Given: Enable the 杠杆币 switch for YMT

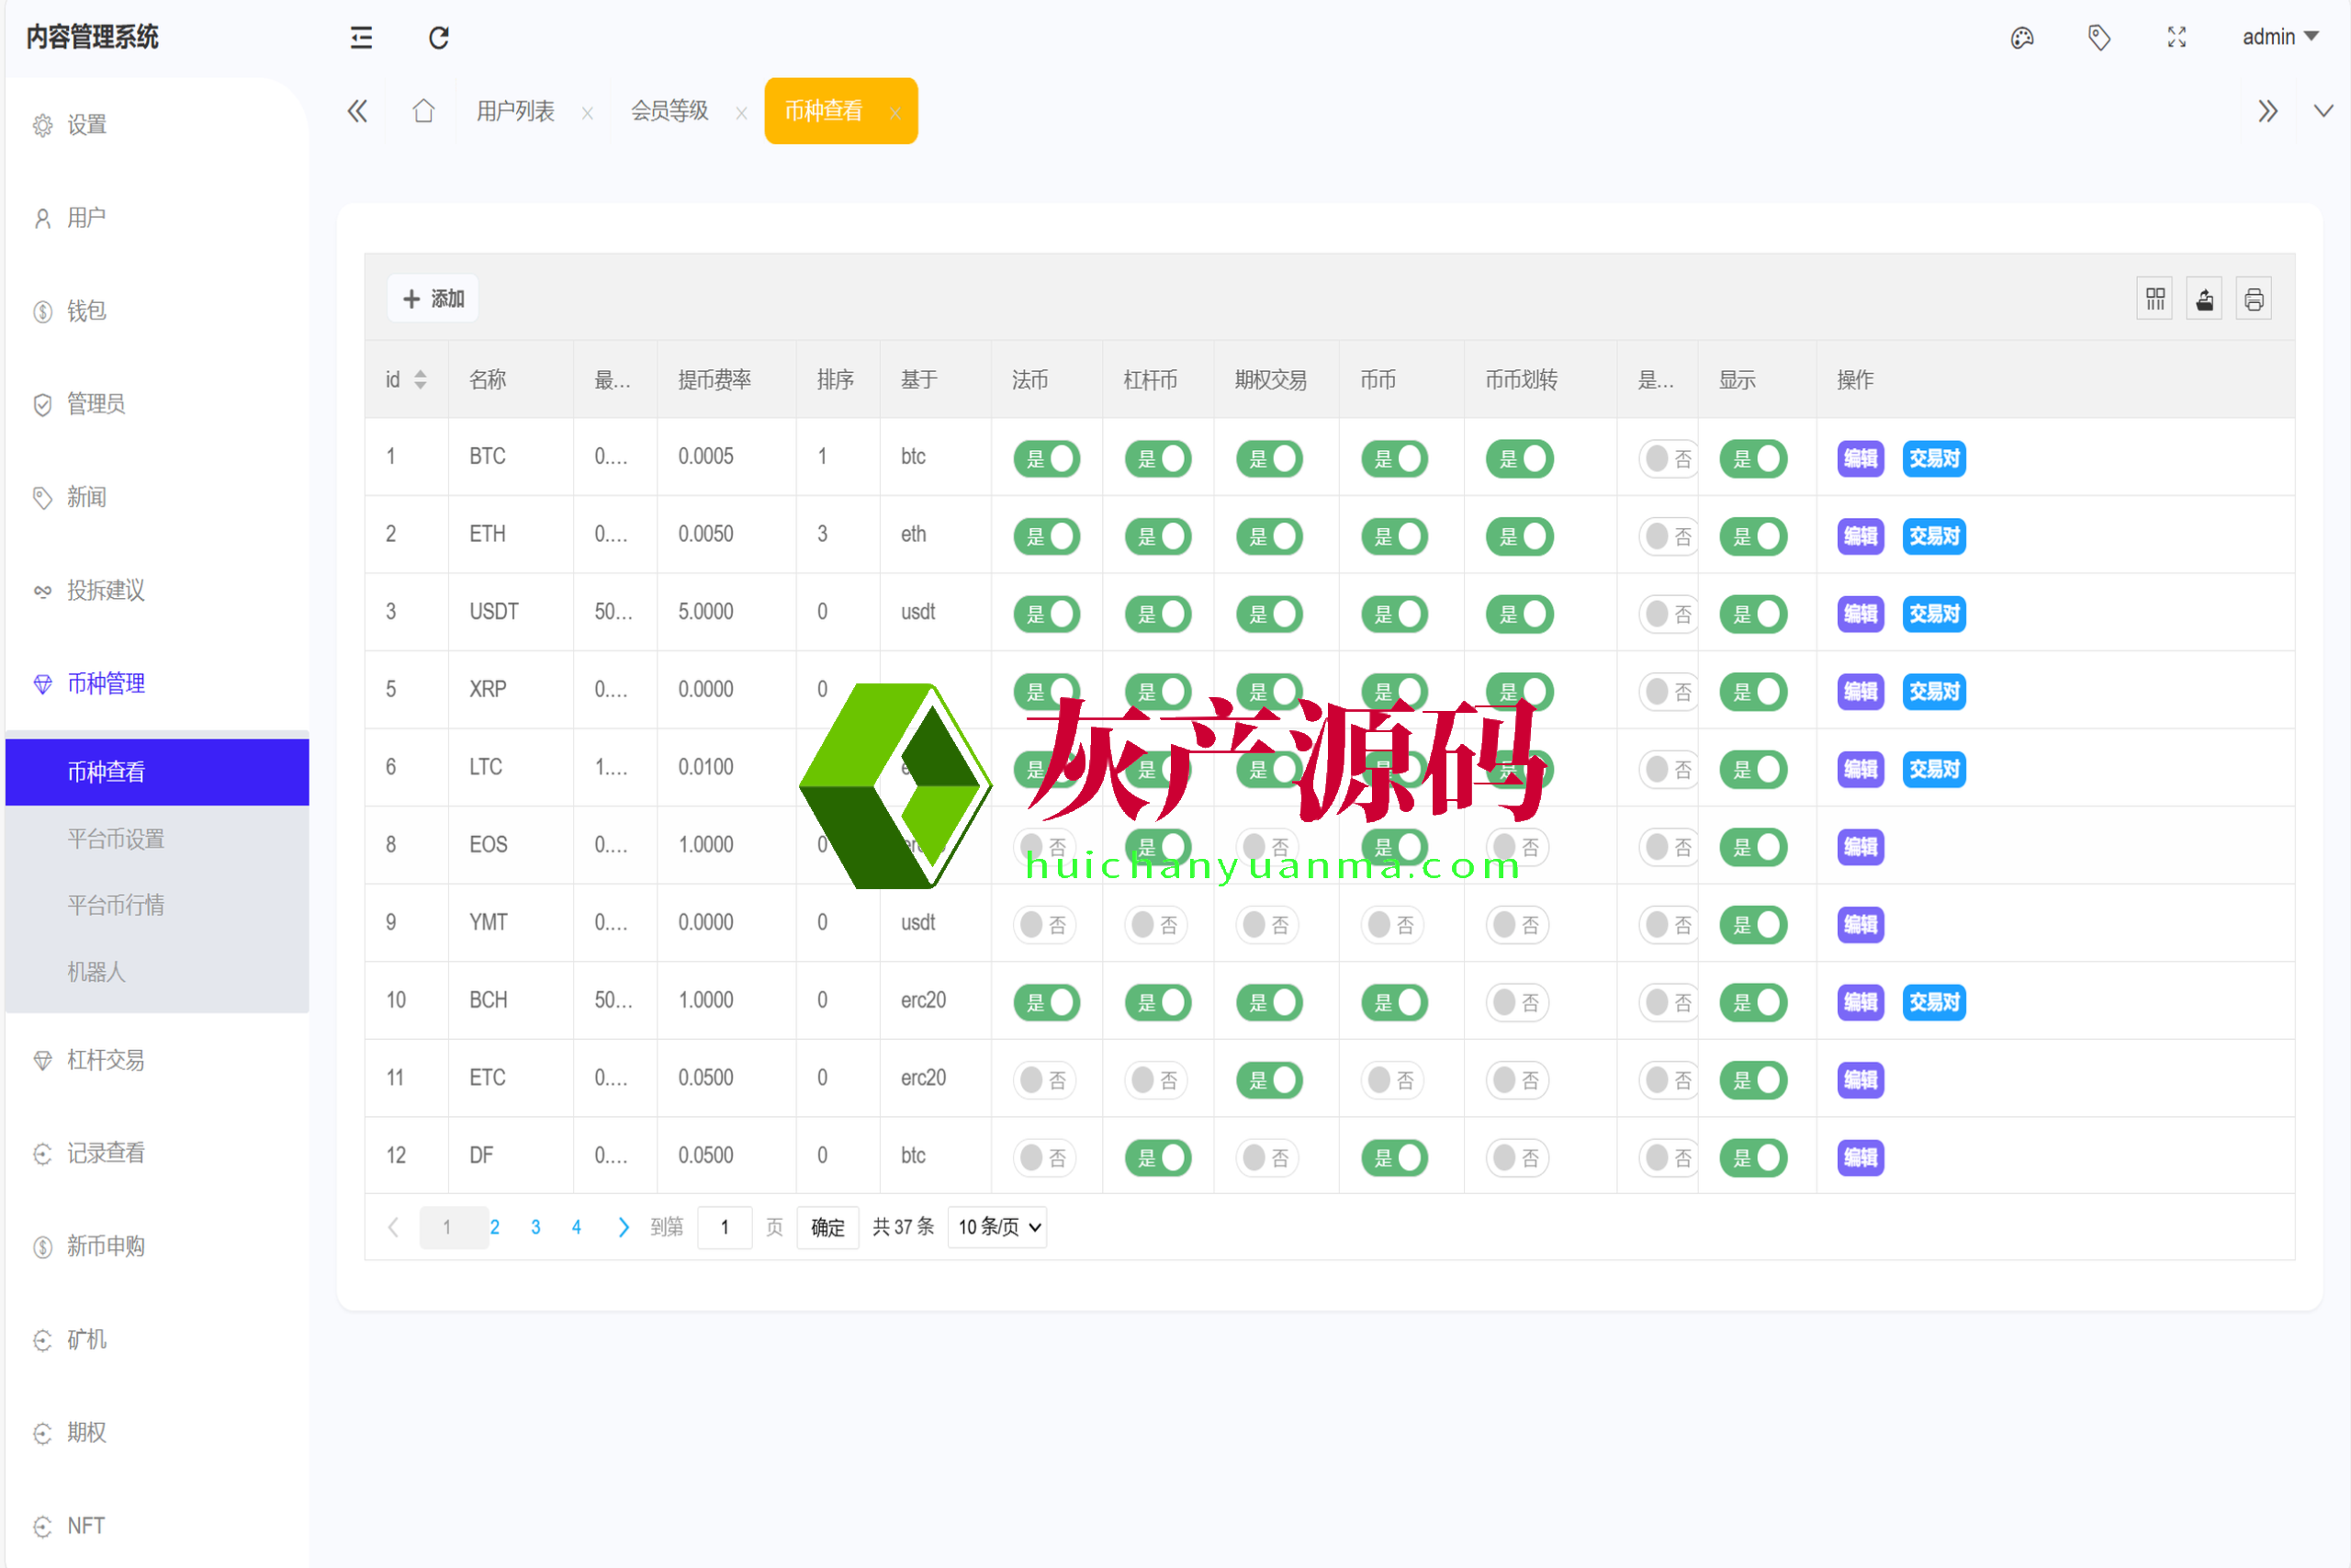Looking at the screenshot, I should click(1155, 925).
